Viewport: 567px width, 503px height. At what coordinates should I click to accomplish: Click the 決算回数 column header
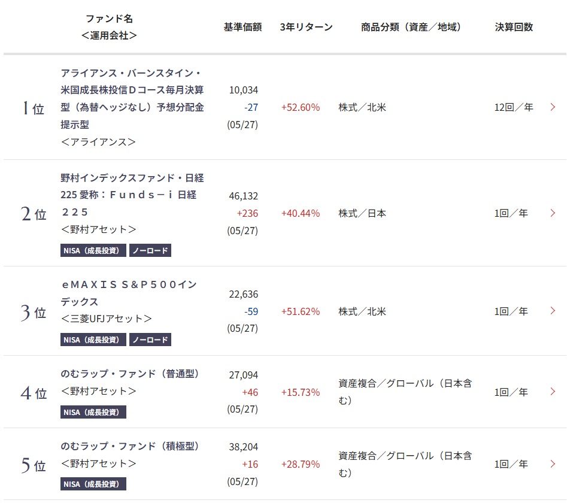(x=513, y=27)
